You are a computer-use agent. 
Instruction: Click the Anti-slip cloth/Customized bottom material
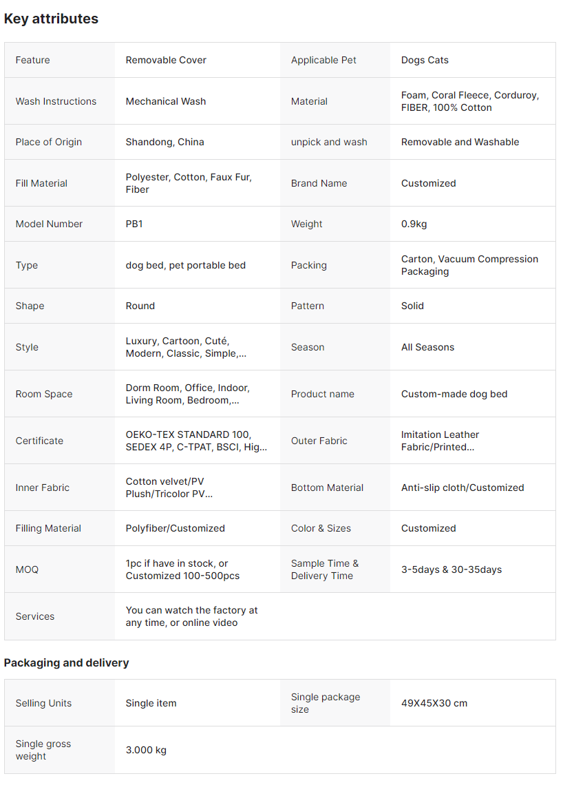point(463,488)
